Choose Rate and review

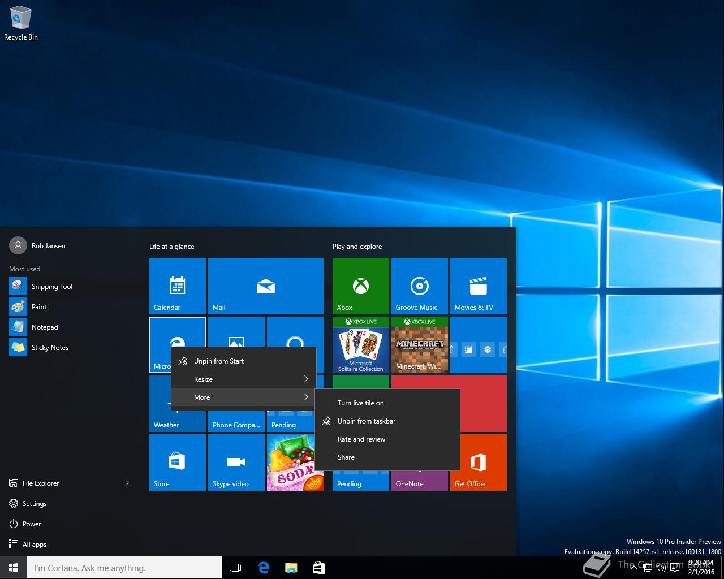tap(387, 439)
